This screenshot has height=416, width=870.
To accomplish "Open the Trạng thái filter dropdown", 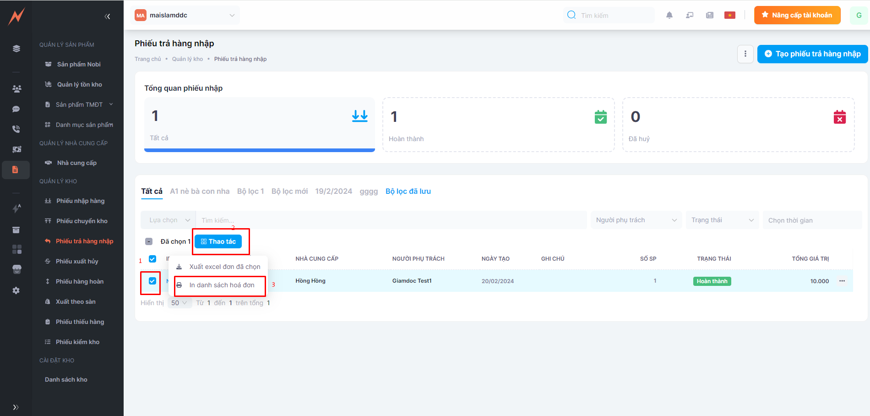I will (x=722, y=220).
